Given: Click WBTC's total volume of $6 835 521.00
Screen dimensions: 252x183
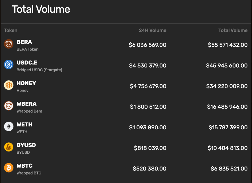Looking at the screenshot, I should click(229, 169).
